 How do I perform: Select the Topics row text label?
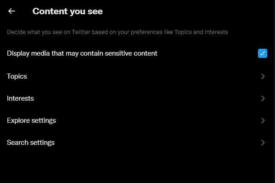17,76
